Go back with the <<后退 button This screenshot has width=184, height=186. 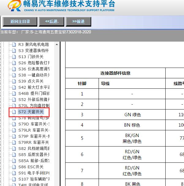coord(51,22)
